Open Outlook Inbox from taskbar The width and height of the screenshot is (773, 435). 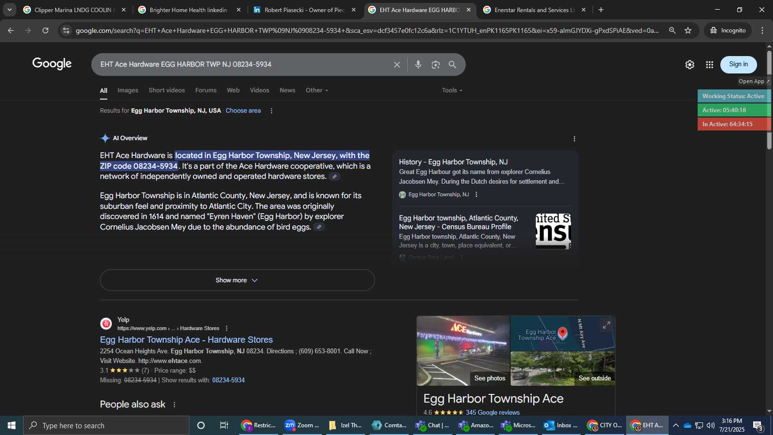tap(560, 425)
